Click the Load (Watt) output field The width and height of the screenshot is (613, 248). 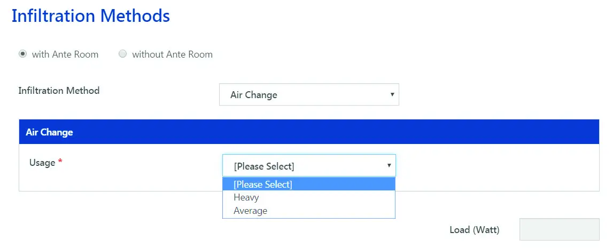(559, 229)
